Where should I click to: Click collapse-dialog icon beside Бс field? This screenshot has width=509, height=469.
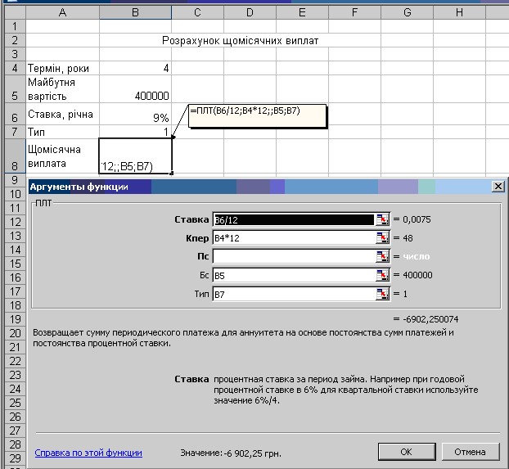coord(381,276)
